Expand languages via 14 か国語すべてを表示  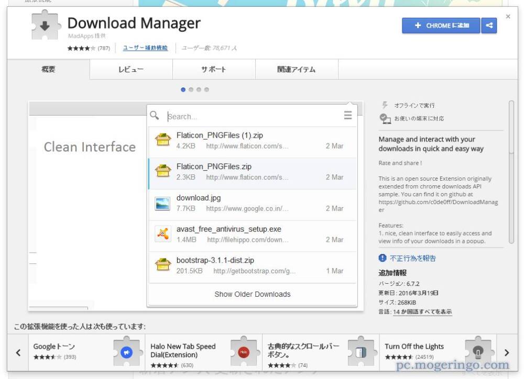422,311
